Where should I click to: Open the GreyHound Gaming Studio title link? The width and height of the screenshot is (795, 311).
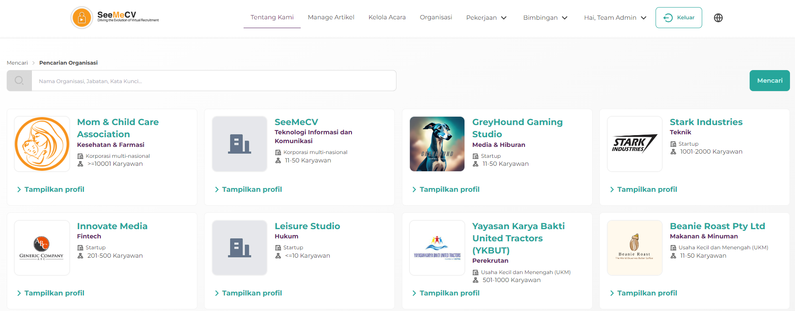coord(517,128)
